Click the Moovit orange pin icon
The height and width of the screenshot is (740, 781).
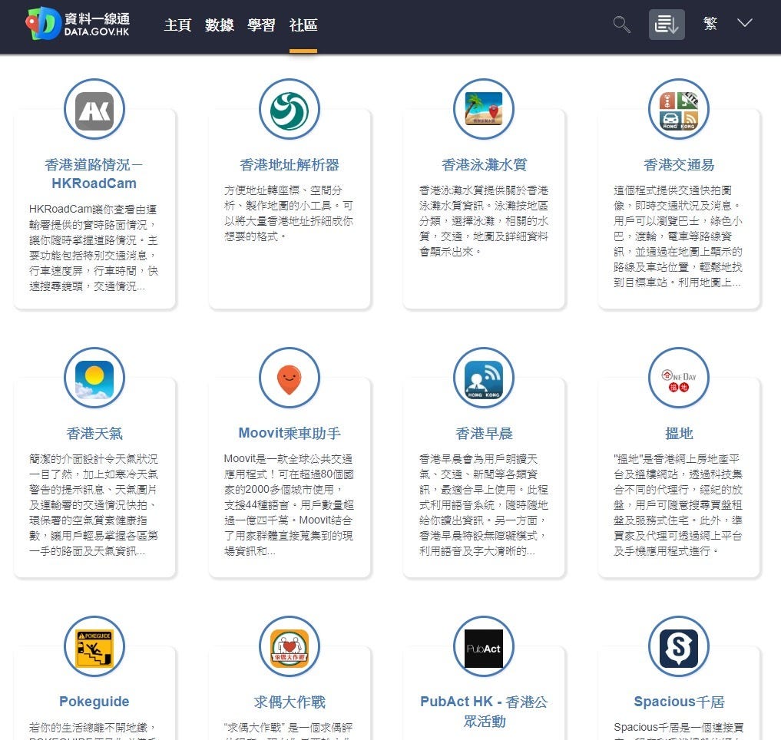tap(290, 378)
